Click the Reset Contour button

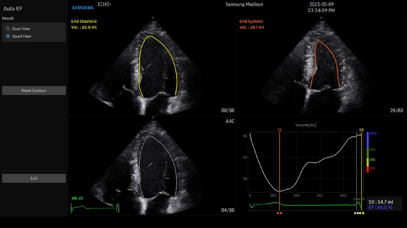coord(34,91)
